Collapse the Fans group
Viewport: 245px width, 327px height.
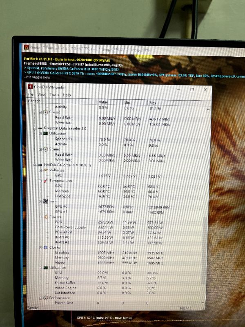(40, 201)
